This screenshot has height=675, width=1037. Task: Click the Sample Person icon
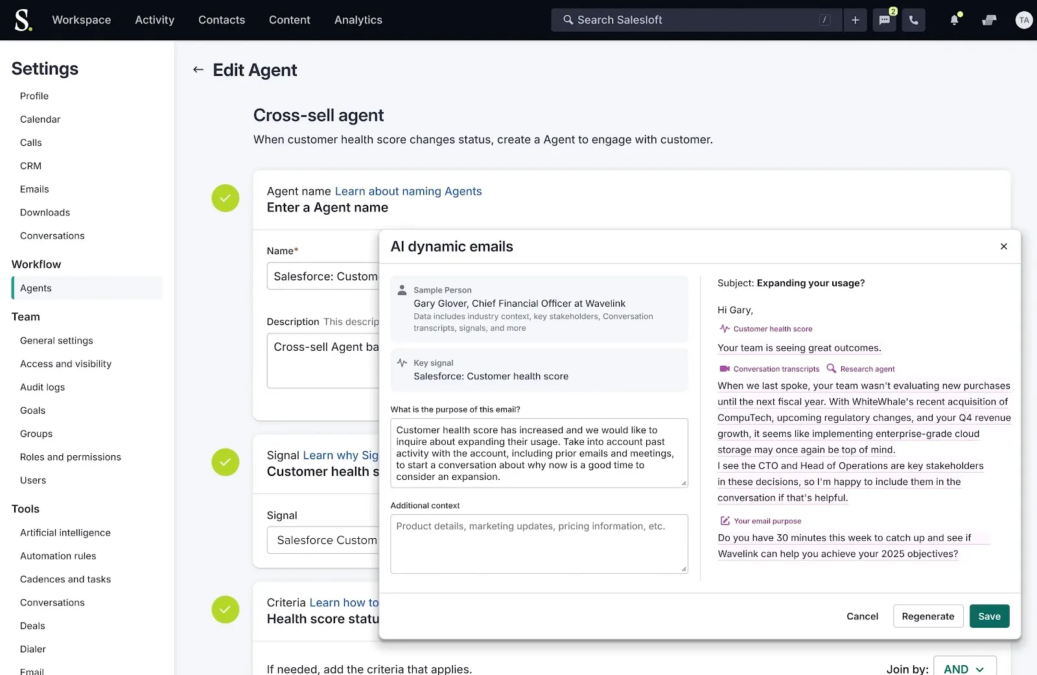pos(402,290)
